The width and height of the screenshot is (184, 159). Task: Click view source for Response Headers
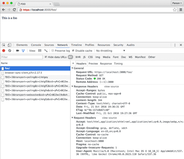[x=112, y=86]
